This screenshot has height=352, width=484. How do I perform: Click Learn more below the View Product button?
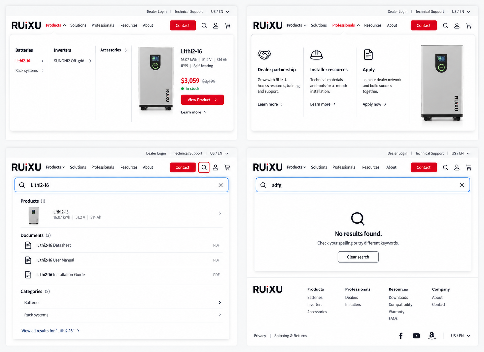pyautogui.click(x=194, y=112)
